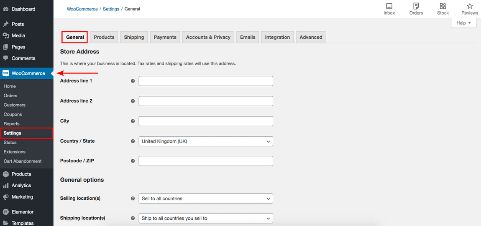
Task: Click the Analytics bar chart icon
Action: (5, 185)
